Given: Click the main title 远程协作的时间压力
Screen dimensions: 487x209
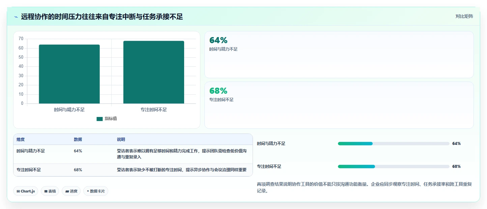Looking at the screenshot, I should (x=102, y=17).
